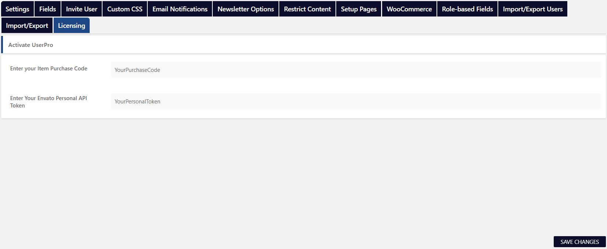This screenshot has width=607, height=249.
Task: Go to the Import/Export tab
Action: coord(27,25)
